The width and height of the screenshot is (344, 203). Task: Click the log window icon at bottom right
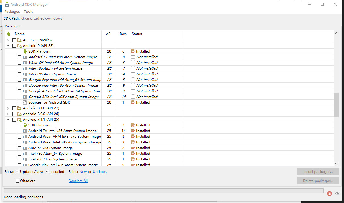[337, 193]
